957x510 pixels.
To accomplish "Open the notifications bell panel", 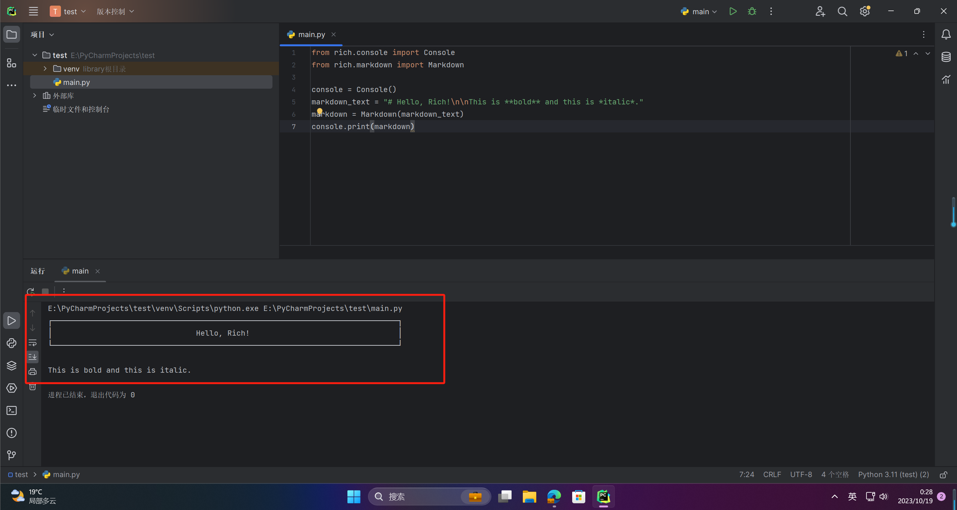I will pyautogui.click(x=946, y=34).
